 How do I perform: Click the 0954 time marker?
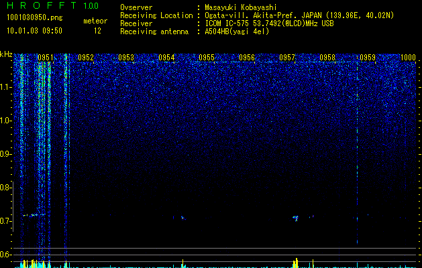(x=166, y=58)
